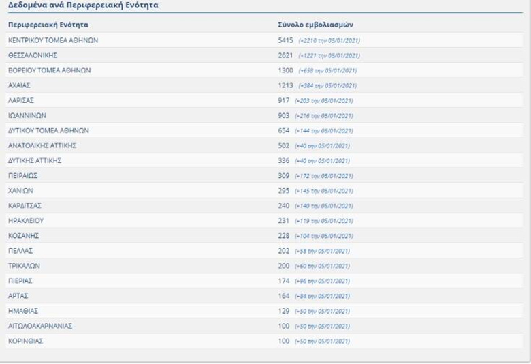Click the ΧΑΝΙΩΝ row label
This screenshot has height=364, width=531.
pyautogui.click(x=20, y=190)
